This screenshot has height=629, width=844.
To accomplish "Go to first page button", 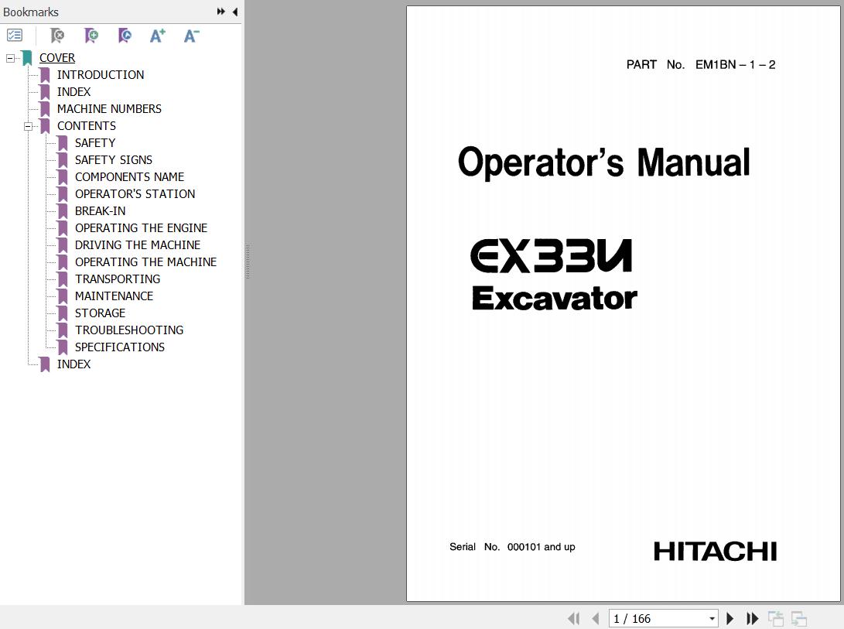I will point(574,618).
